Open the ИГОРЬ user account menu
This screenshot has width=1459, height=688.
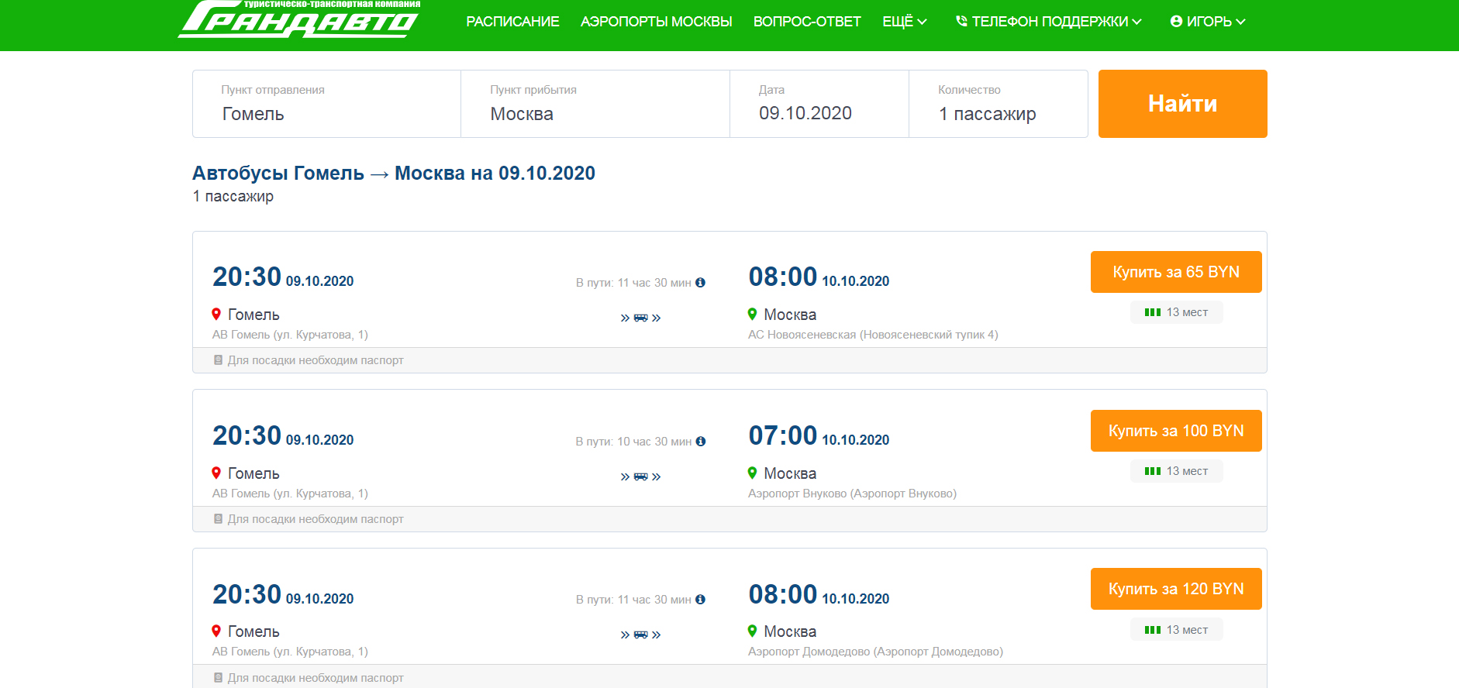(x=1207, y=22)
